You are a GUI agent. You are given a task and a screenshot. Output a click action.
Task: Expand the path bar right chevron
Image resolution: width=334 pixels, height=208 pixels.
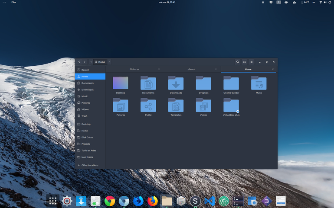[109, 62]
